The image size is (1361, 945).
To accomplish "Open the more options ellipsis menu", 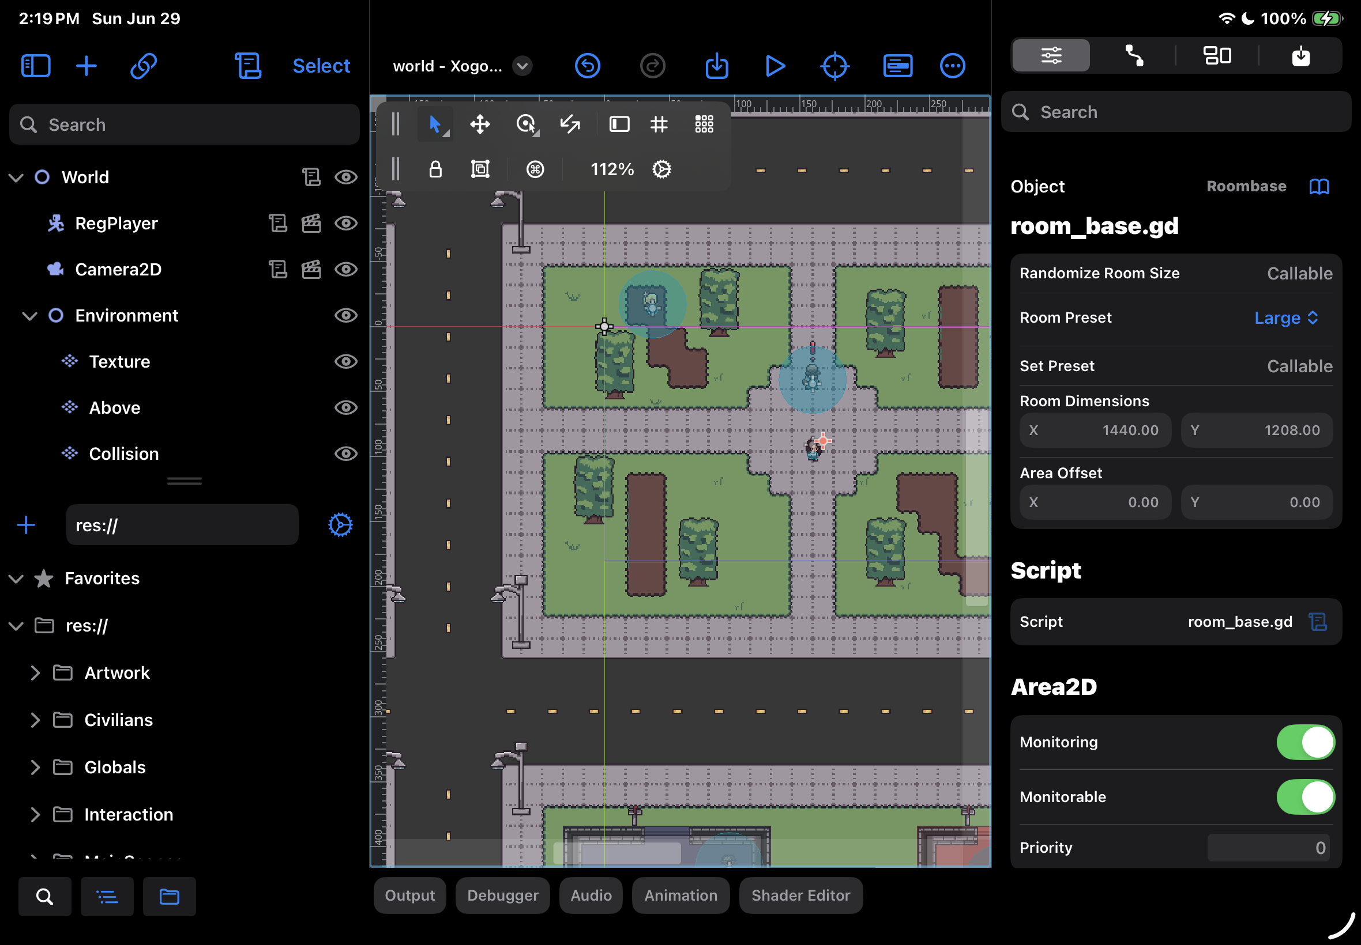I will tap(952, 65).
